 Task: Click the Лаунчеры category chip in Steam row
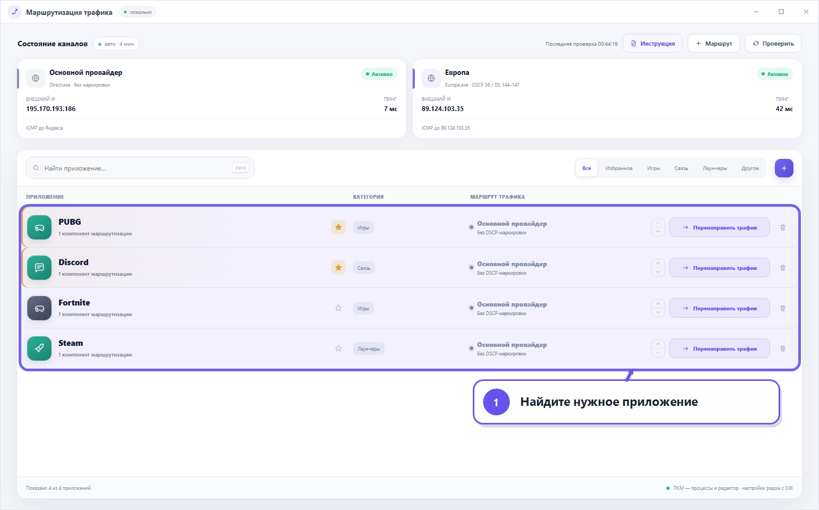point(369,348)
